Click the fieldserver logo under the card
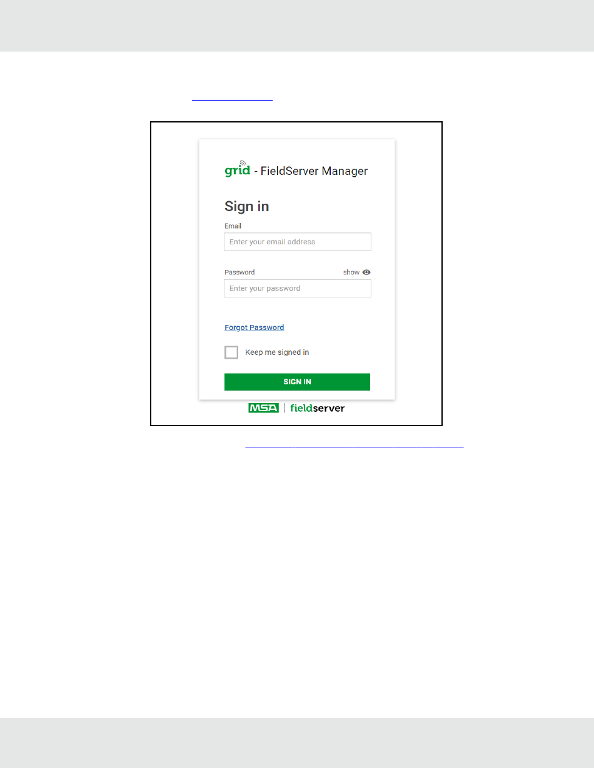Viewport: 594px width, 768px height. coord(318,408)
